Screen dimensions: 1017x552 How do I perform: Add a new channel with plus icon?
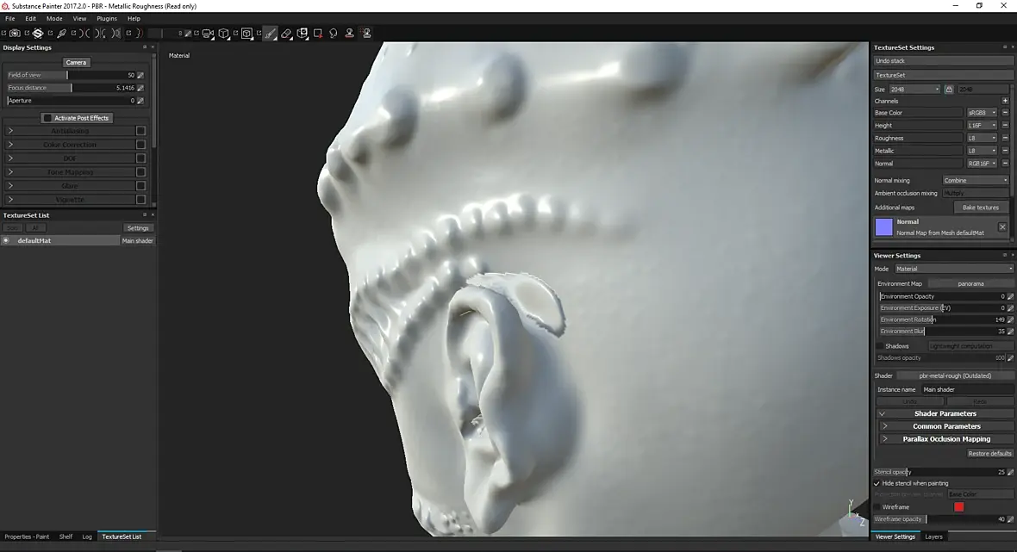click(1005, 101)
